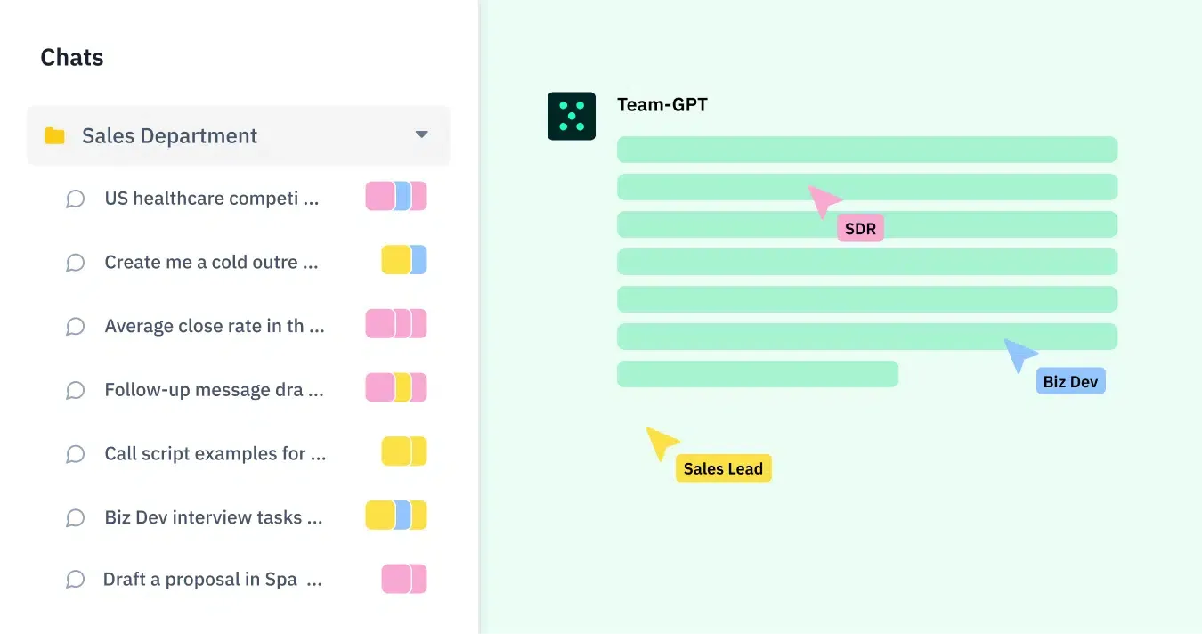Click the blue Biz Dev cursor label

[x=1070, y=380]
